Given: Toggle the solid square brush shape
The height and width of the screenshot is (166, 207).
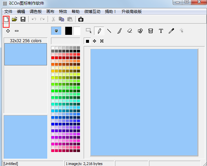Looking at the screenshot, I should [87, 41].
